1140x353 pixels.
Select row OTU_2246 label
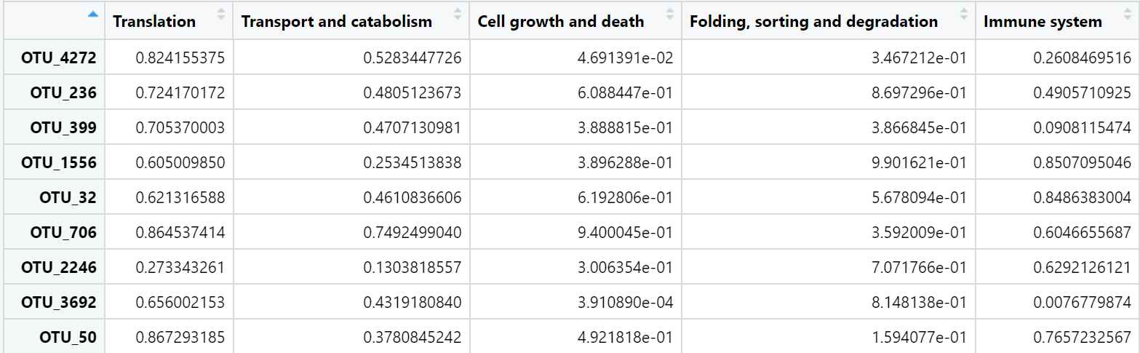tap(59, 267)
